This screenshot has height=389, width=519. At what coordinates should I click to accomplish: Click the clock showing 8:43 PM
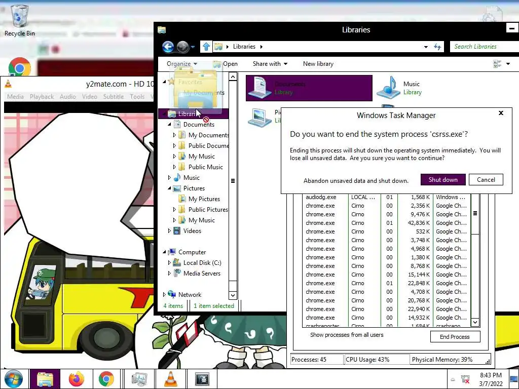coord(491,375)
